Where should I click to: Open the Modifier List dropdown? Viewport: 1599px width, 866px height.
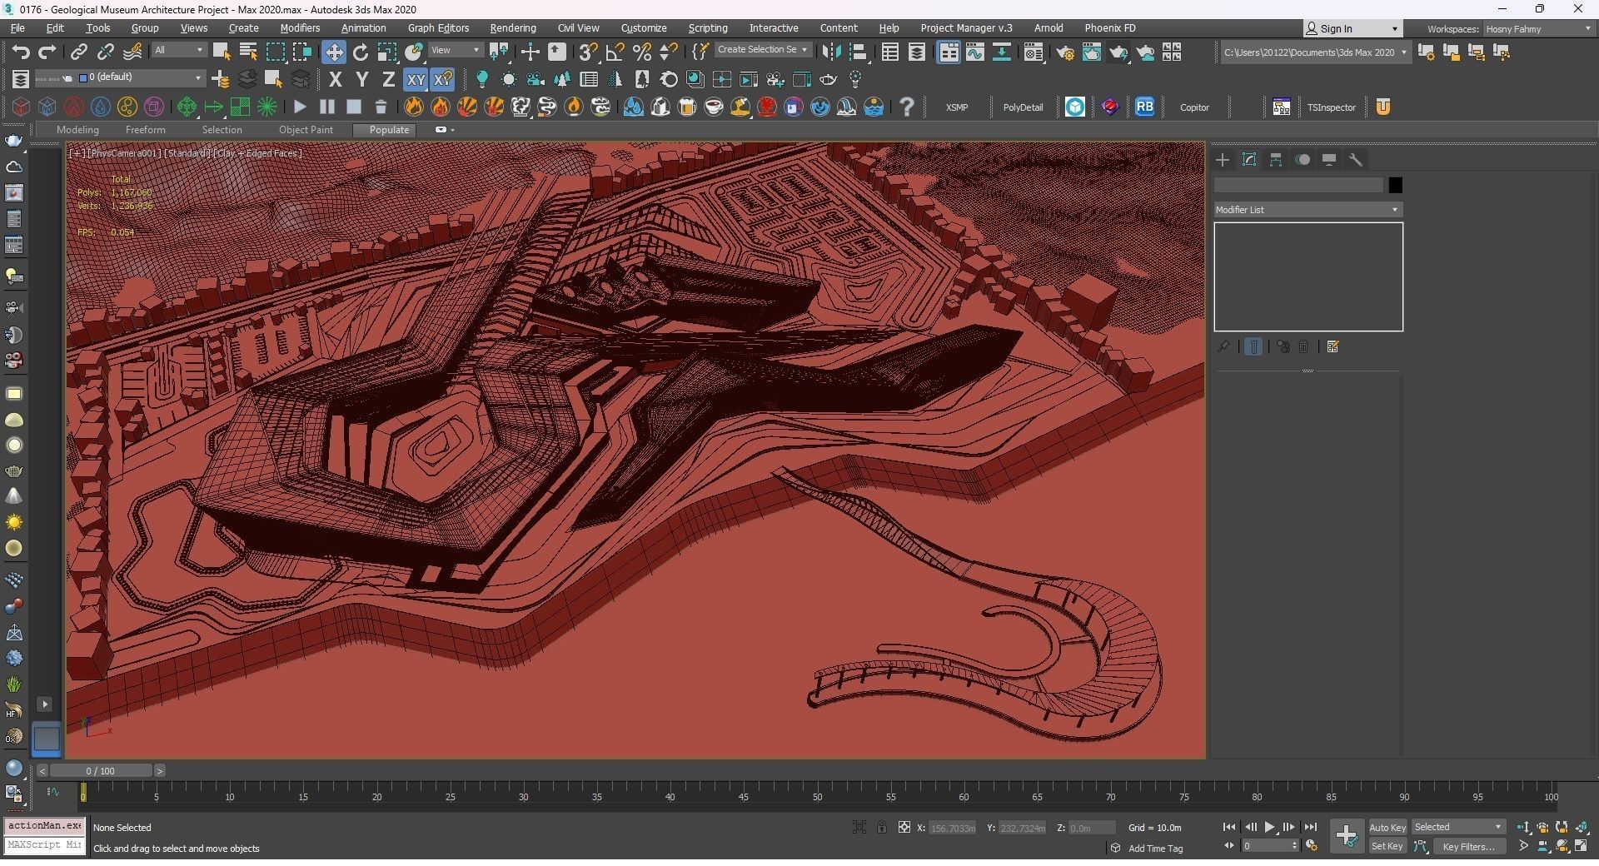pos(1308,210)
